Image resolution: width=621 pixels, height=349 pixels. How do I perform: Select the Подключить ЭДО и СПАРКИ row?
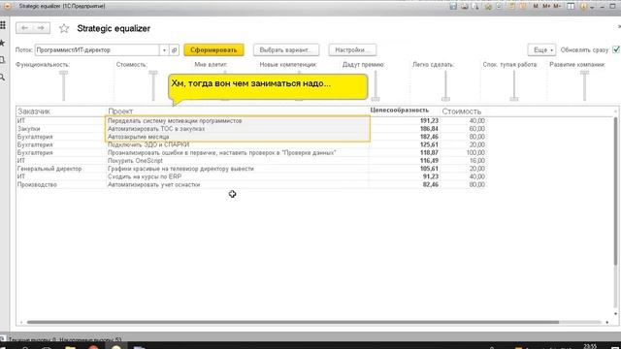coord(251,144)
